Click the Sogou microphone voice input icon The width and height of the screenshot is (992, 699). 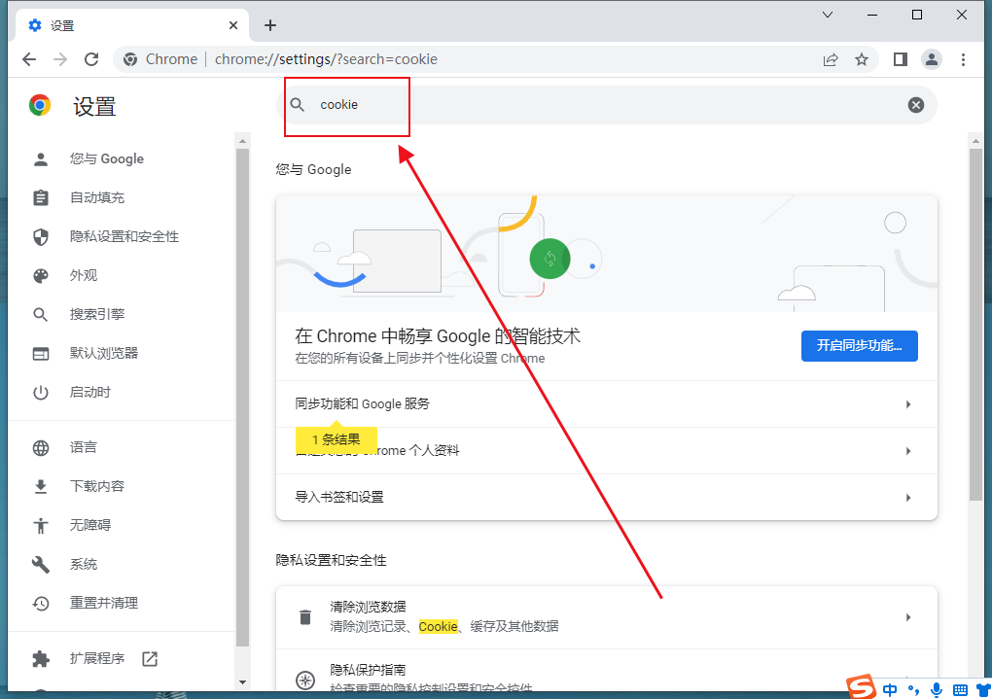point(937,690)
